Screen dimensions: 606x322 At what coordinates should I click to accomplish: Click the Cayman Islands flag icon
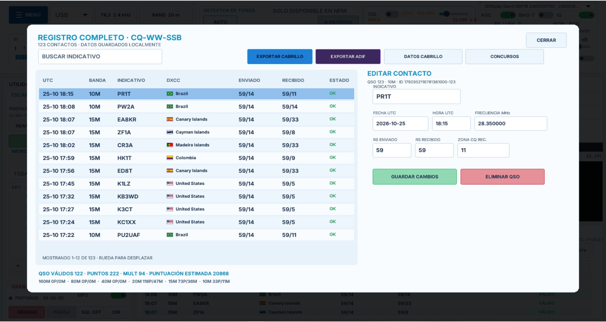tap(170, 132)
